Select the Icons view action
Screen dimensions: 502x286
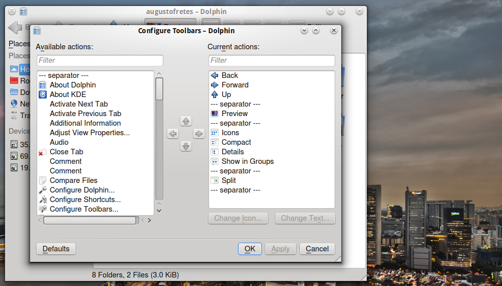pyautogui.click(x=271, y=133)
